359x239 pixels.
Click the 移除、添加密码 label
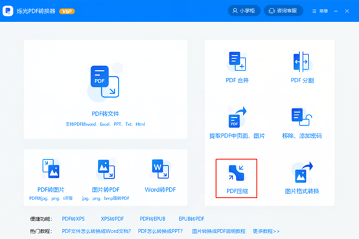click(302, 136)
